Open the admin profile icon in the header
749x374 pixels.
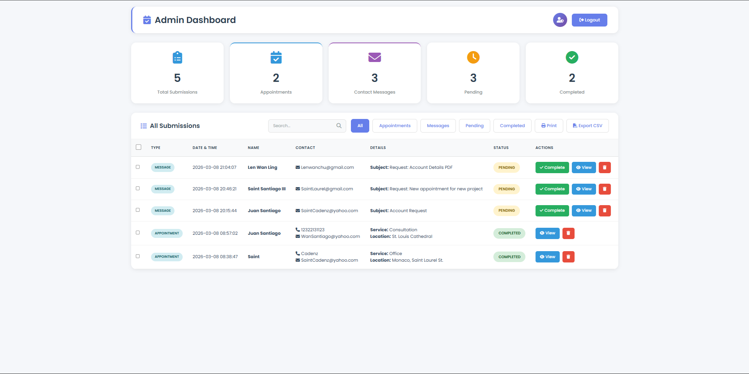pyautogui.click(x=560, y=20)
